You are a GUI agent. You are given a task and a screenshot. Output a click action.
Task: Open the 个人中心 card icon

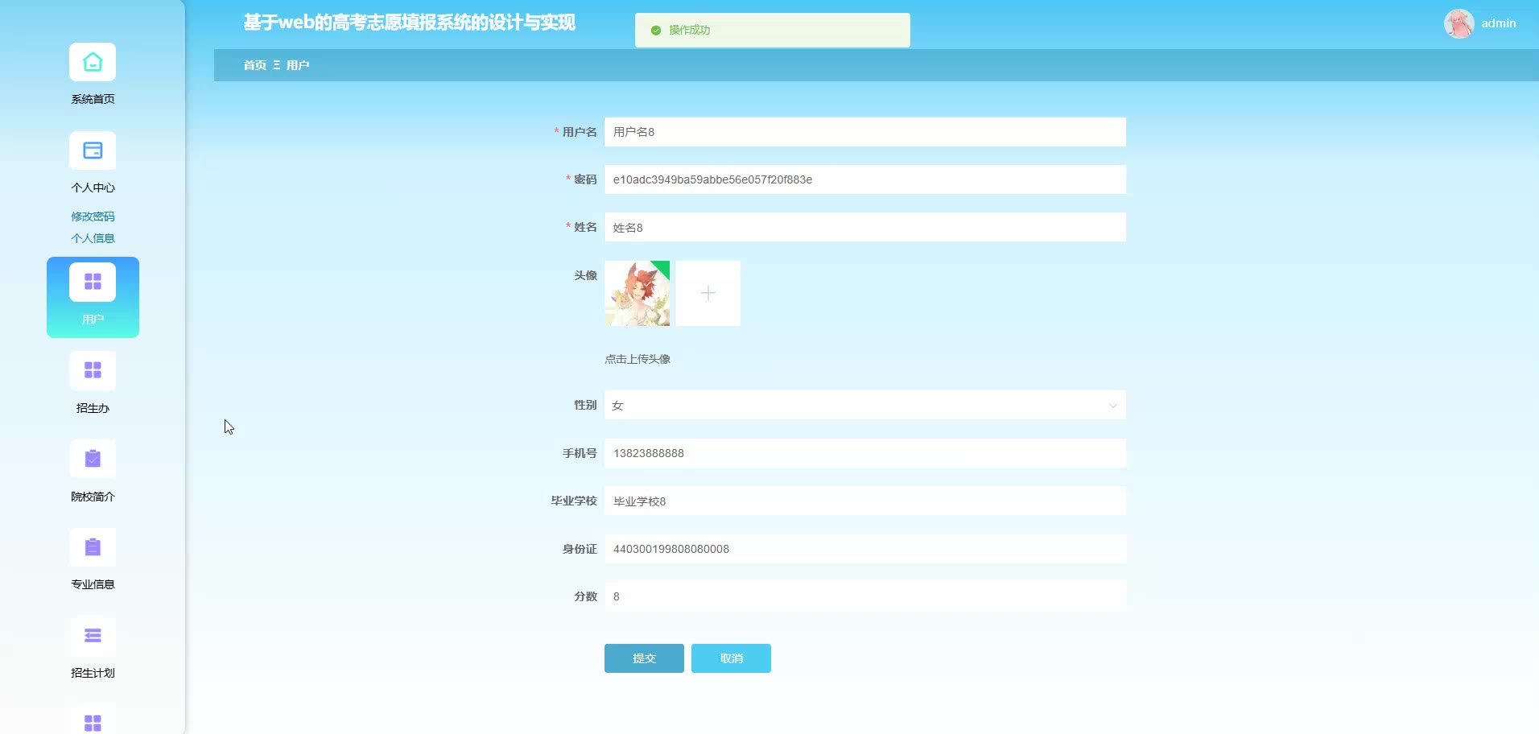tap(93, 151)
